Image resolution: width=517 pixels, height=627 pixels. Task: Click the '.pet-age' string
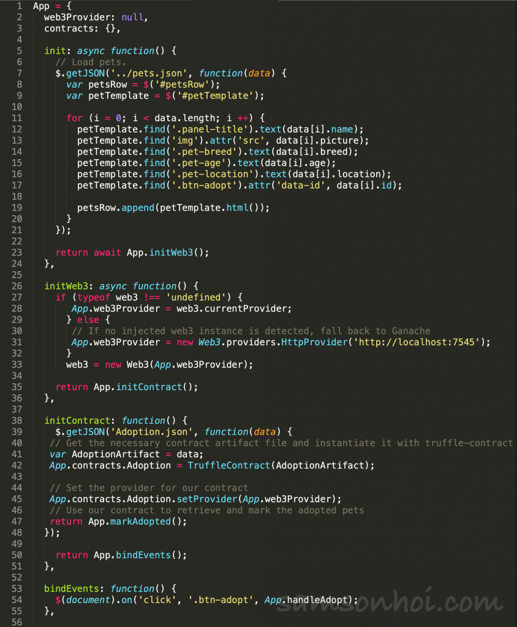click(x=198, y=163)
